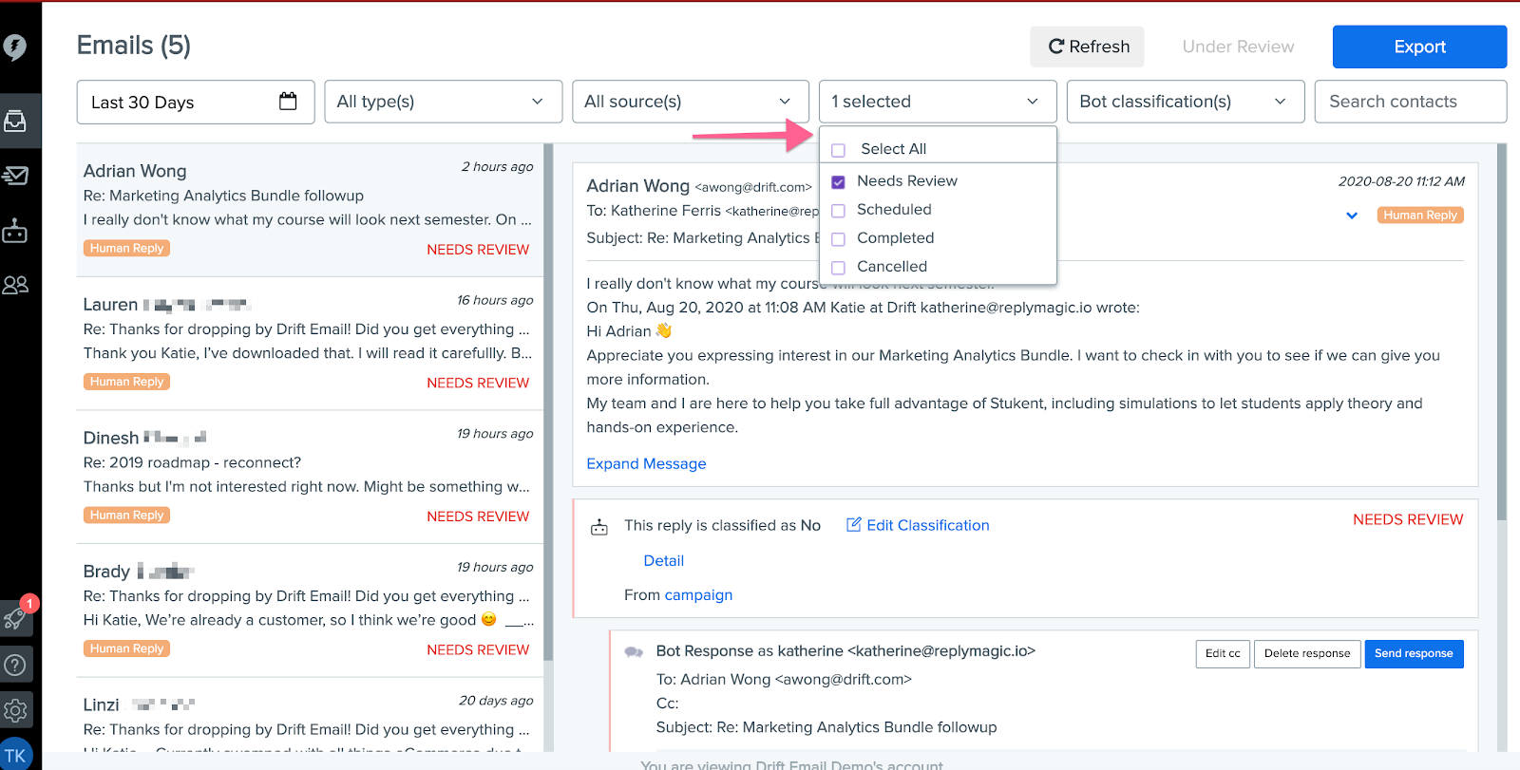Open the contacts people sidebar icon
The width and height of the screenshot is (1520, 770).
point(15,285)
